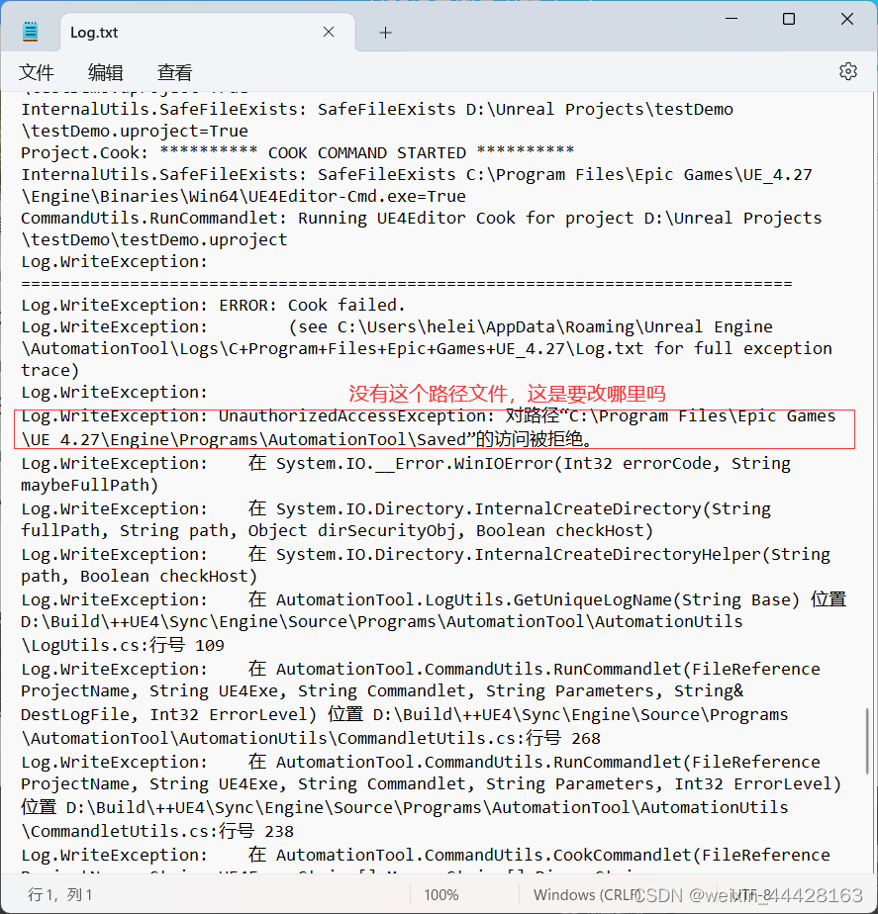Click the line 'Log.WriteException: ERROR: Cook failed.'
Screen dimensions: 878x914
(213, 305)
